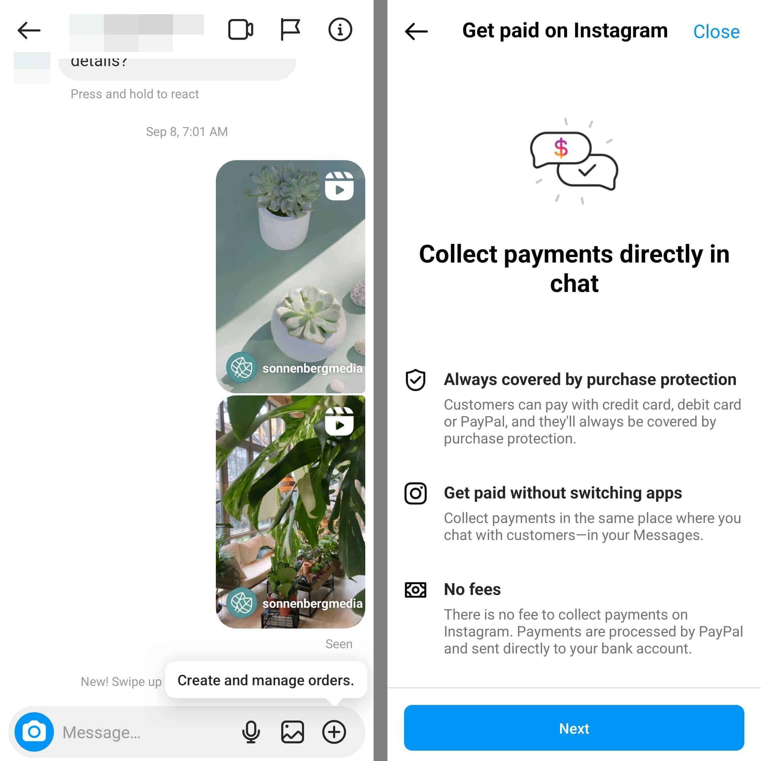Tap the info icon in chat header
The width and height of the screenshot is (761, 761).
(x=340, y=30)
